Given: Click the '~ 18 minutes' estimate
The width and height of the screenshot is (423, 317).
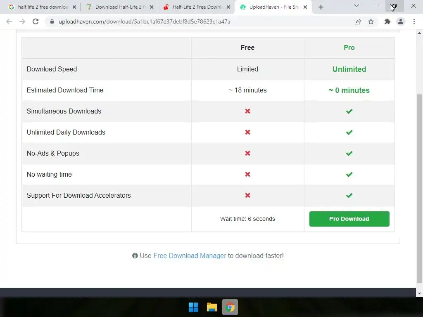Looking at the screenshot, I should pos(248,90).
